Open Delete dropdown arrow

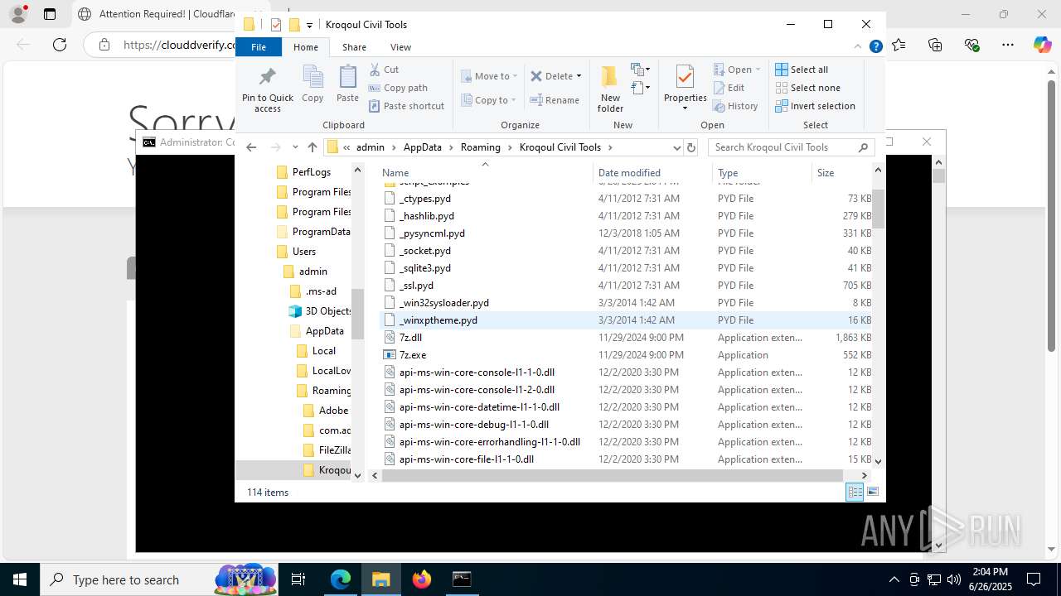[579, 76]
